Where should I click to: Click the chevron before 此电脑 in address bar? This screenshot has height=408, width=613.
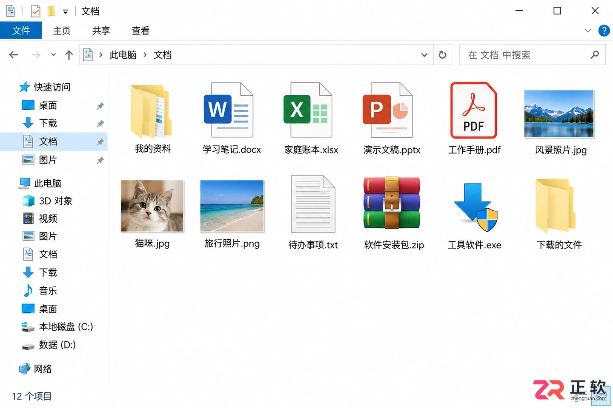tap(101, 55)
